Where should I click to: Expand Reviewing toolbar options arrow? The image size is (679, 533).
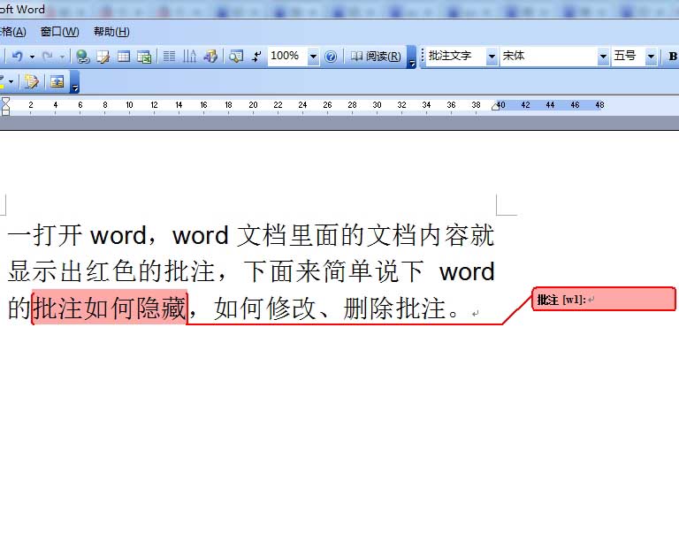coord(75,82)
